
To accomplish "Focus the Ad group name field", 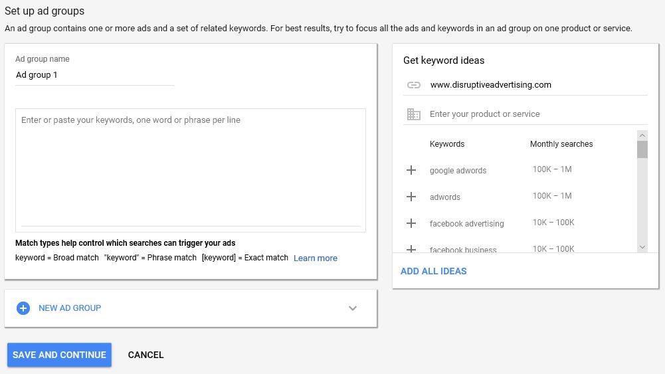I will pos(94,75).
